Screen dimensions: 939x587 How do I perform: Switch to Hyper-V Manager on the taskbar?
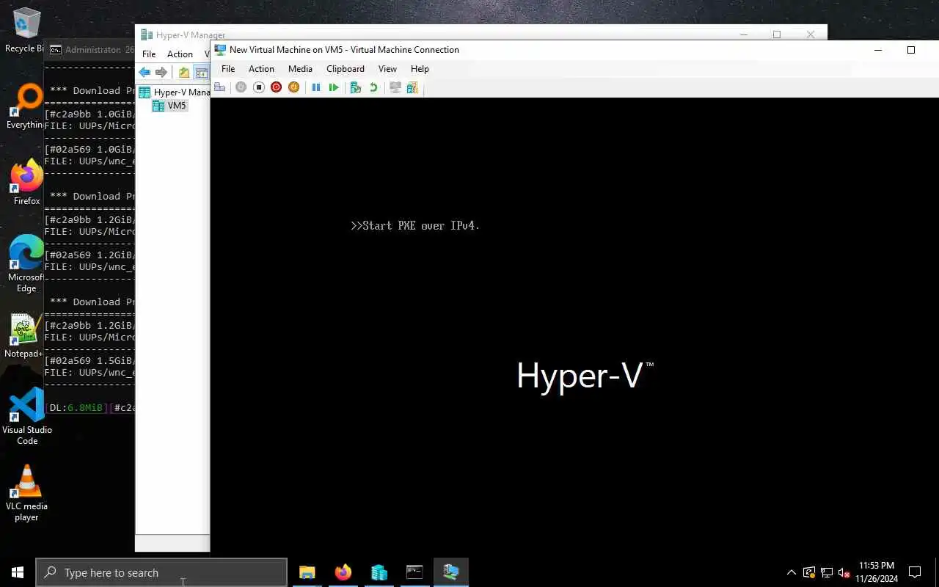pyautogui.click(x=379, y=572)
